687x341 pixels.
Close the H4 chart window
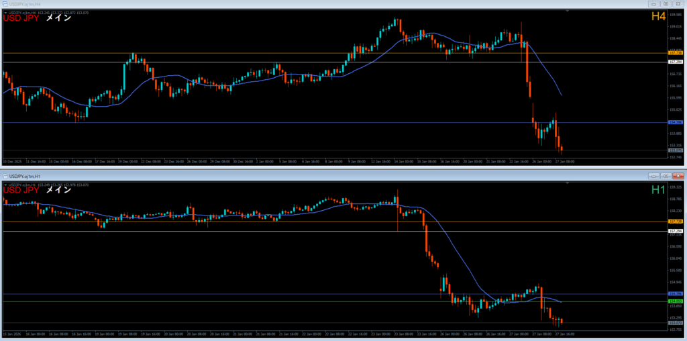tap(677, 4)
